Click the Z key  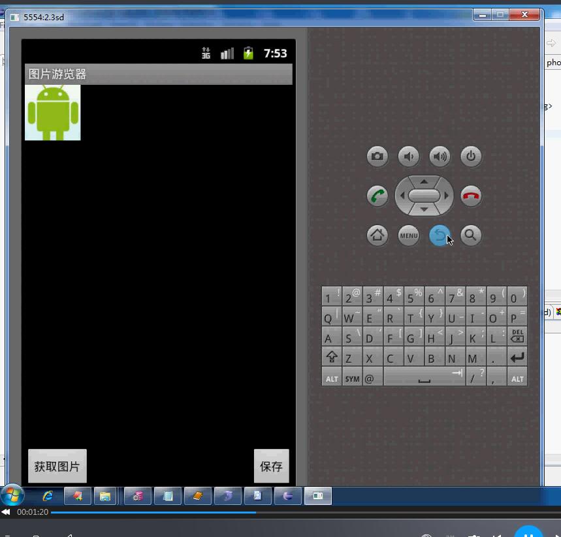pos(352,357)
